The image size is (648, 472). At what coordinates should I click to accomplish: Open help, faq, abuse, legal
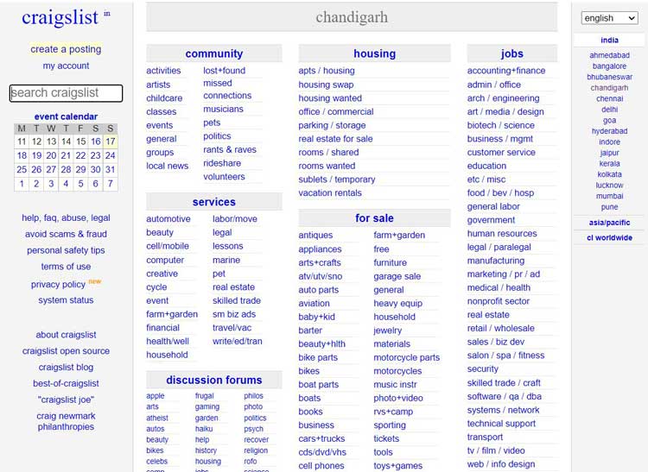tap(67, 217)
